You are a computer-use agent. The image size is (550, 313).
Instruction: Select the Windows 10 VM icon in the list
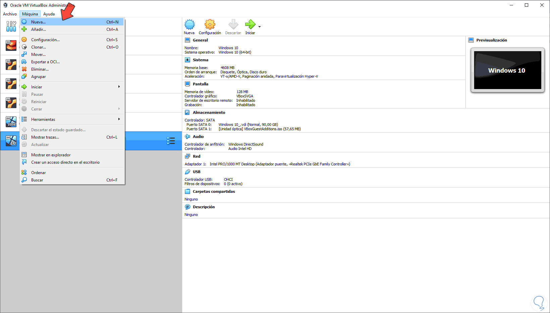pos(11,141)
